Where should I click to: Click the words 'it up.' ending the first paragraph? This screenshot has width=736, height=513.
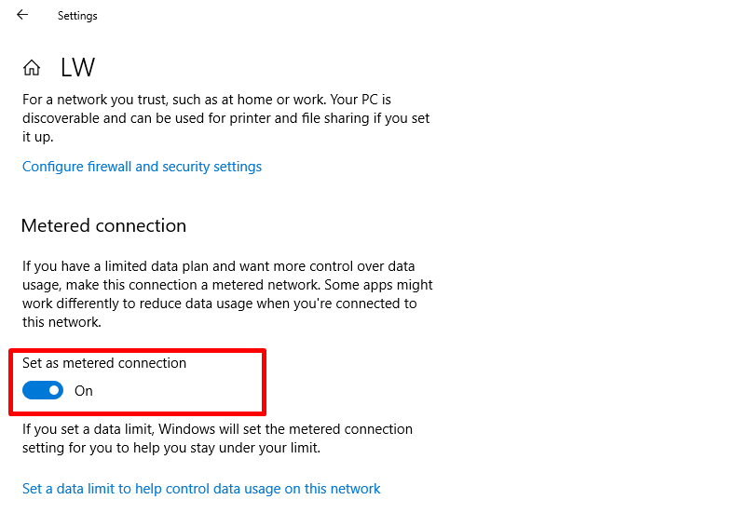click(x=37, y=137)
